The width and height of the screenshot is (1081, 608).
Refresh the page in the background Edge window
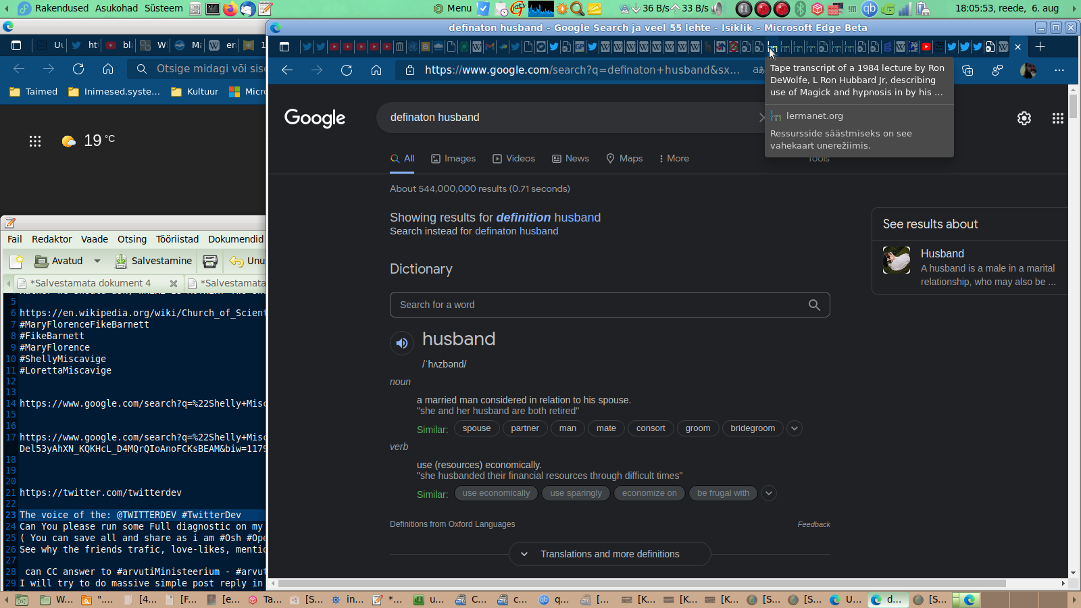point(78,69)
